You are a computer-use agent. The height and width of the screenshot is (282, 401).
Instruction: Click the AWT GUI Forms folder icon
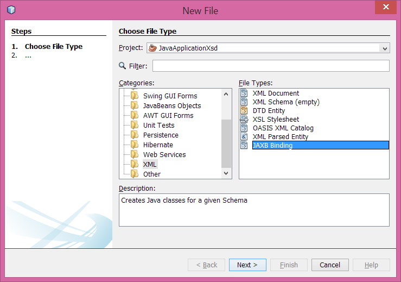coord(135,115)
